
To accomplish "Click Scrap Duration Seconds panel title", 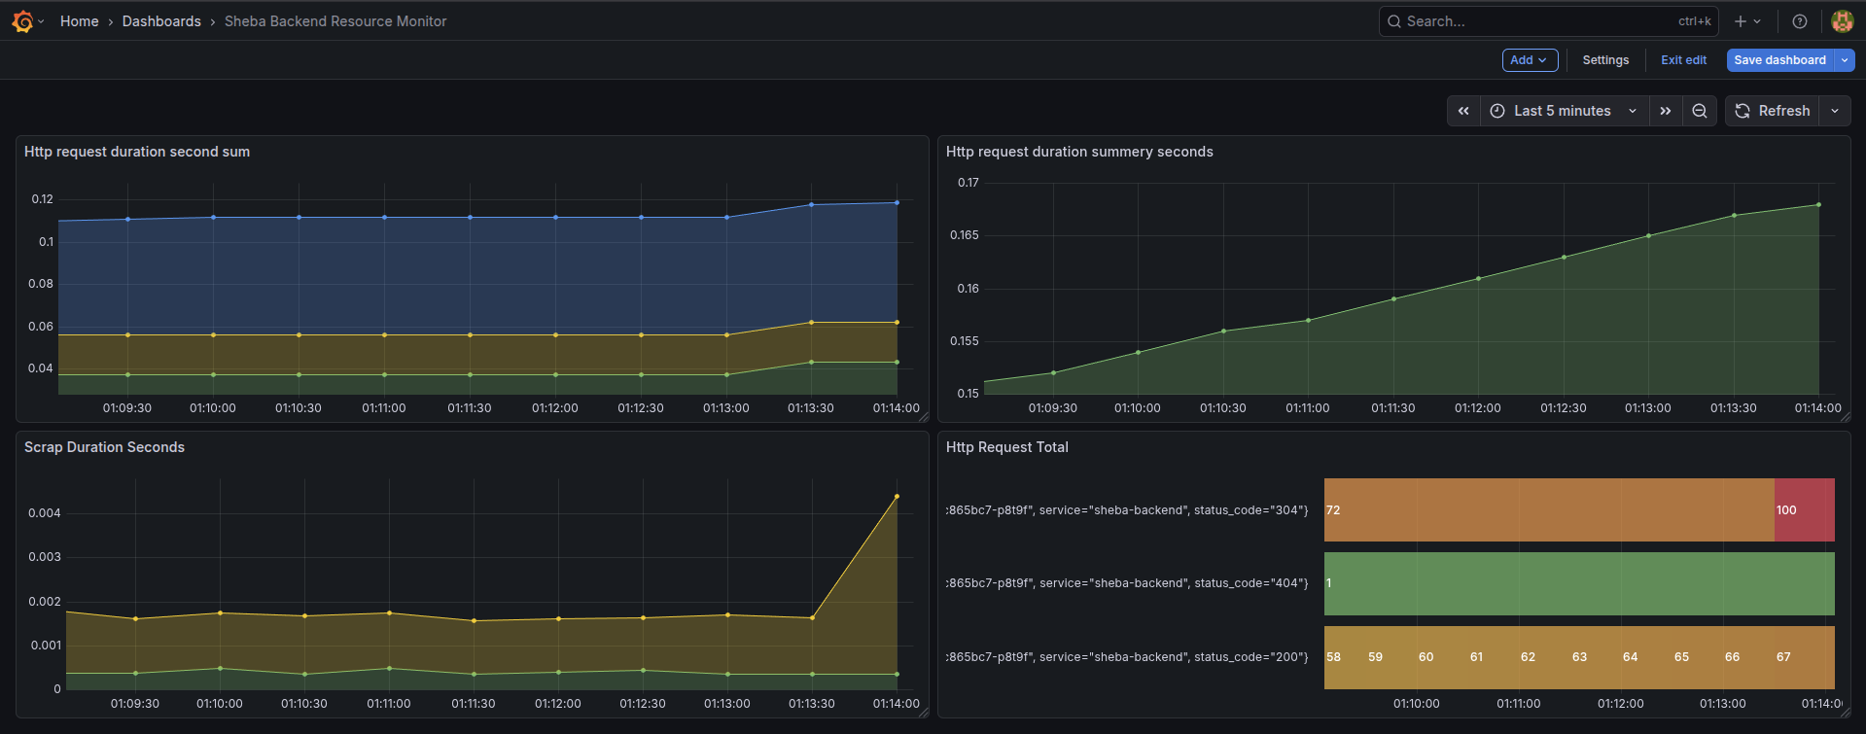I will point(104,447).
